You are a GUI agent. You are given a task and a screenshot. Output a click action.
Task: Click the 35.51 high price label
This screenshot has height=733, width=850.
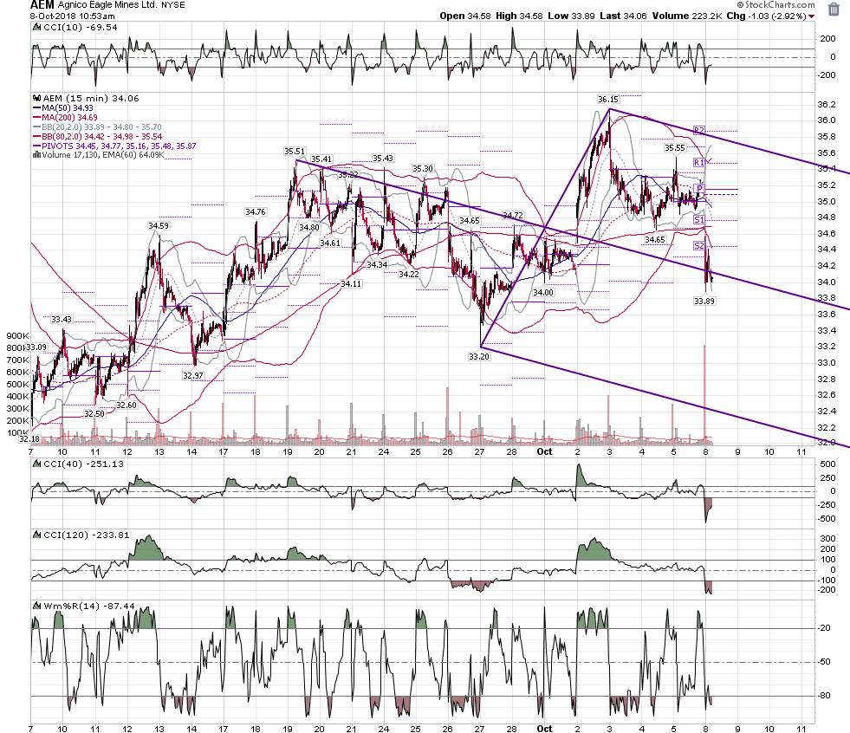295,152
